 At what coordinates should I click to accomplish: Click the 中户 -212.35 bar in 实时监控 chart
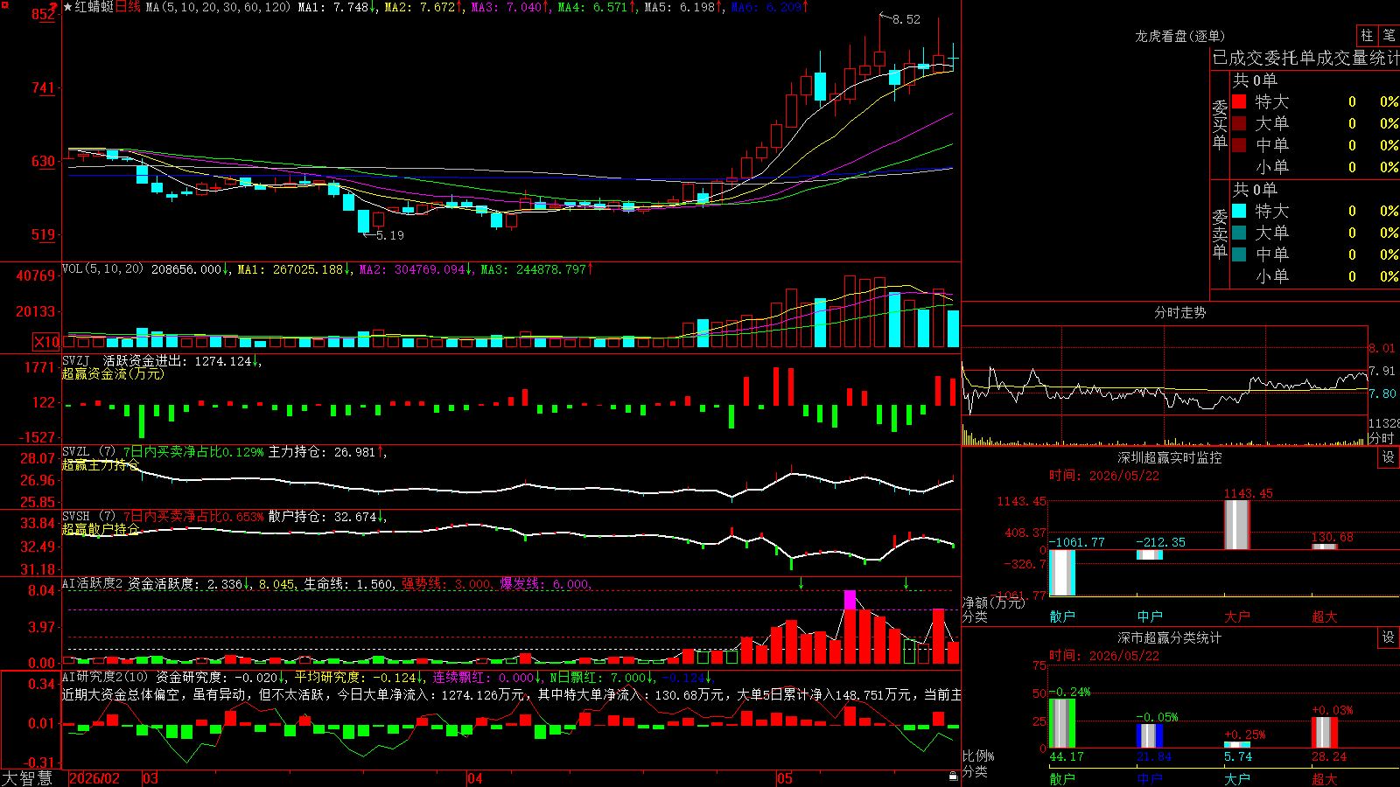click(1150, 554)
